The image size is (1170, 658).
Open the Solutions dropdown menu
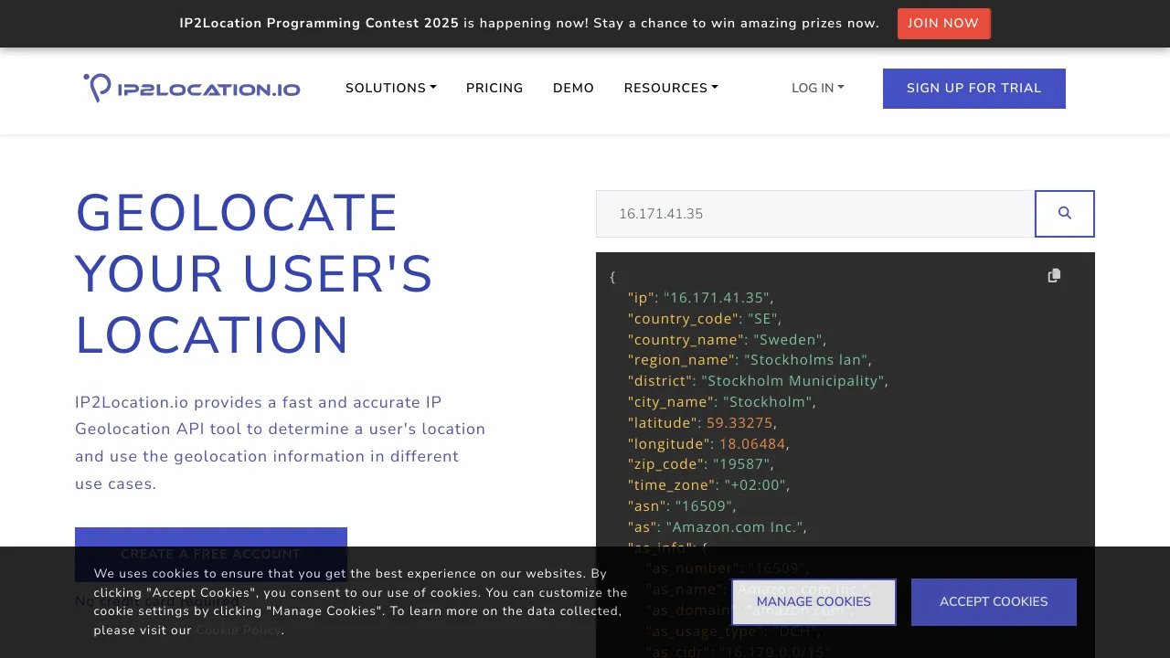click(x=390, y=88)
